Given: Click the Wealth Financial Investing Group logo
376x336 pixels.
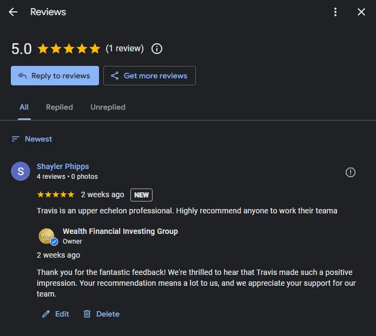Looking at the screenshot, I should pyautogui.click(x=47, y=236).
